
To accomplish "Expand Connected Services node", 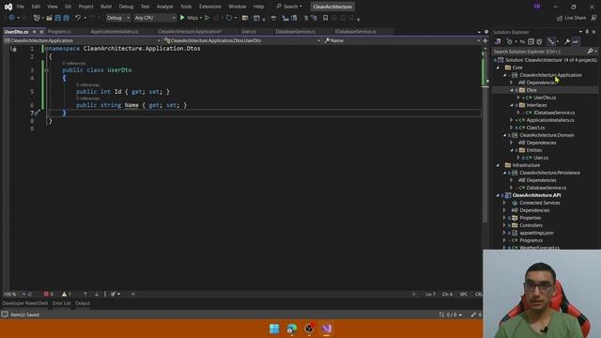I will point(504,203).
